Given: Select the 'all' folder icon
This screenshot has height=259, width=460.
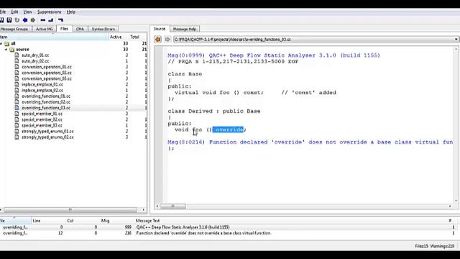Looking at the screenshot, I should click(6, 43).
